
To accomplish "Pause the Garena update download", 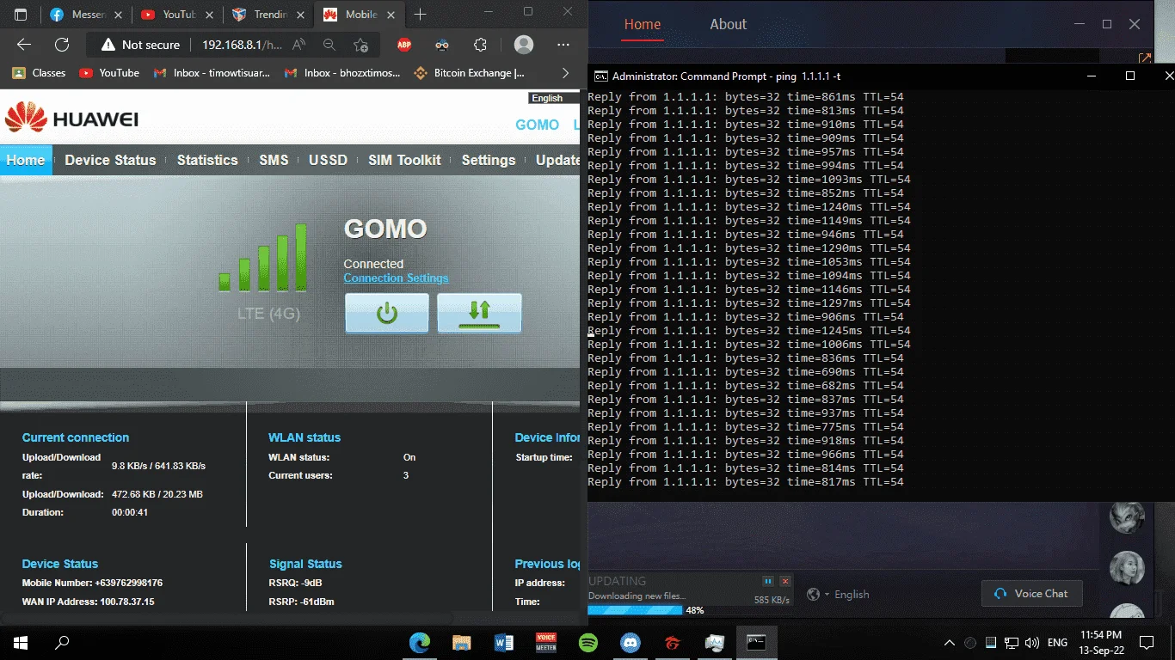I will click(768, 581).
